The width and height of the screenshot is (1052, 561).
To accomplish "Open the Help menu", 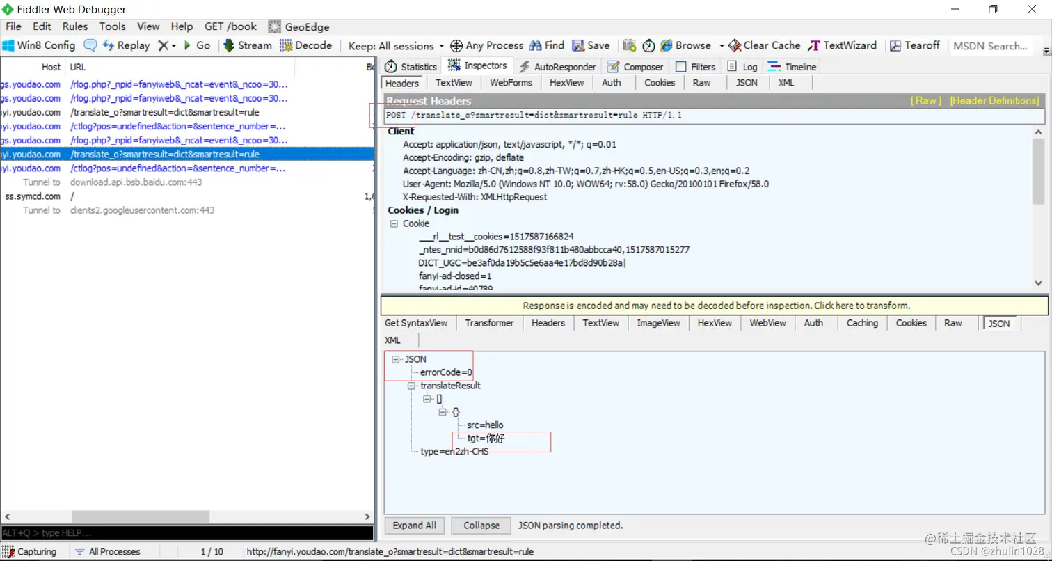I will pos(182,26).
